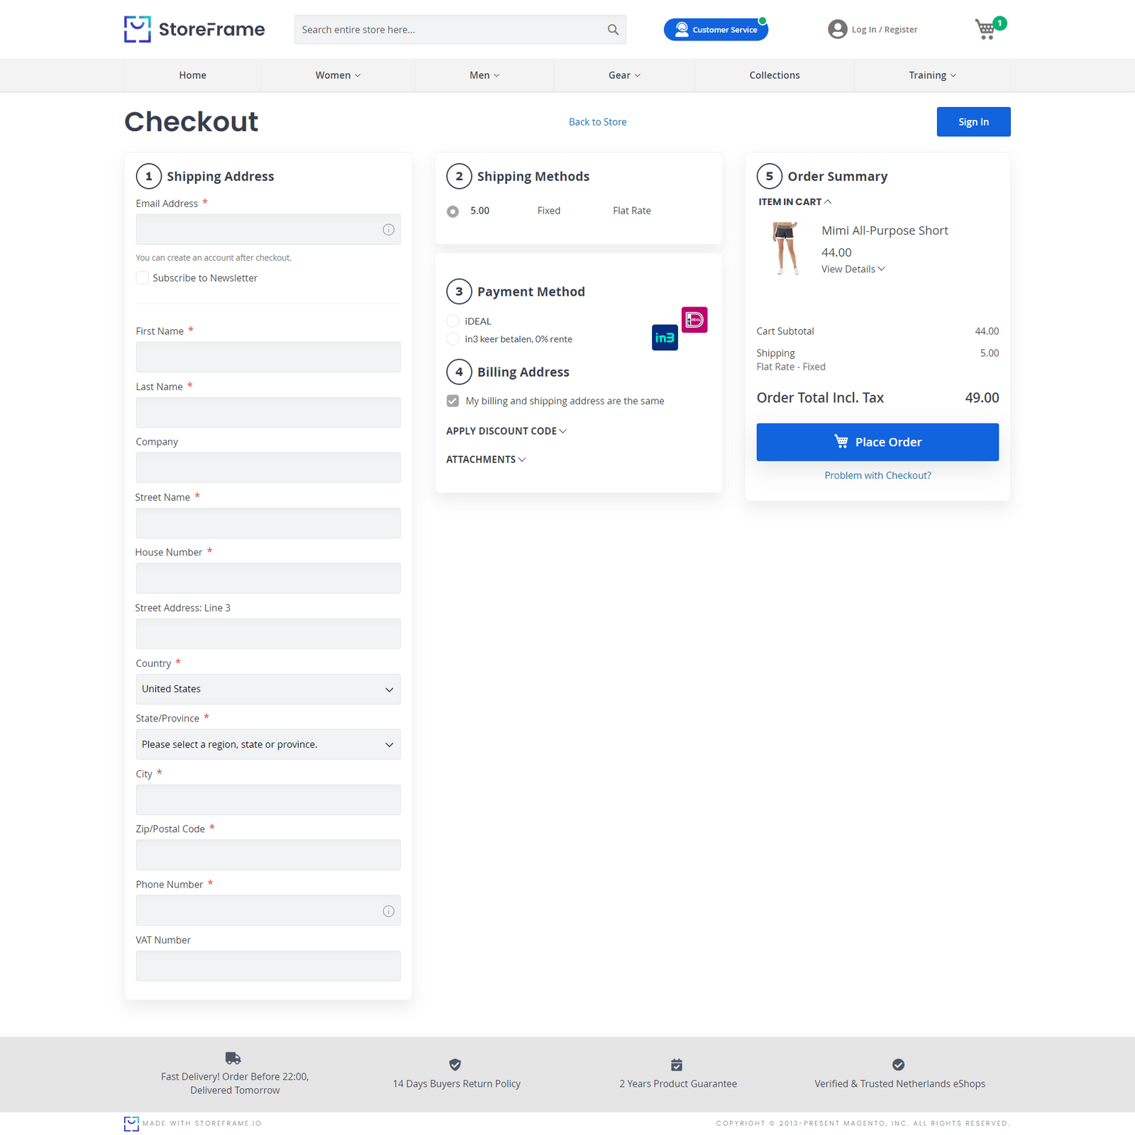The image size is (1135, 1135).
Task: Open the Country dropdown
Action: click(267, 689)
